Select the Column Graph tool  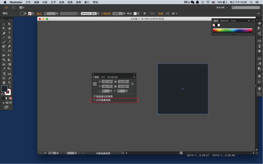point(9,74)
